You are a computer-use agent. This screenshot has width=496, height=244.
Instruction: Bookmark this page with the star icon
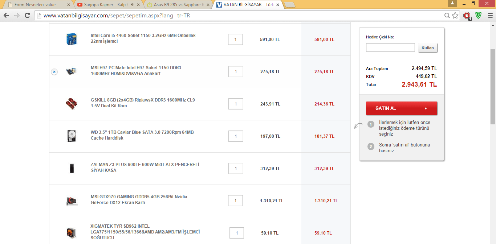pos(455,16)
